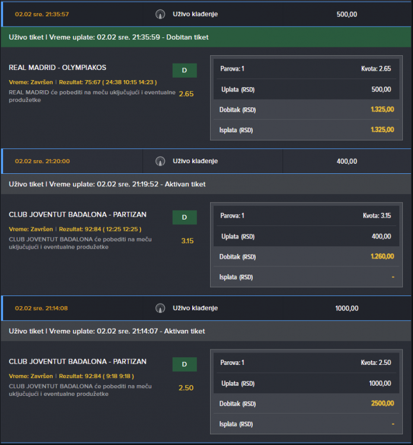Open the Joventut Badalona - Partizan match with result 12:25
Viewport: 413px width, 445px height.
click(78, 215)
